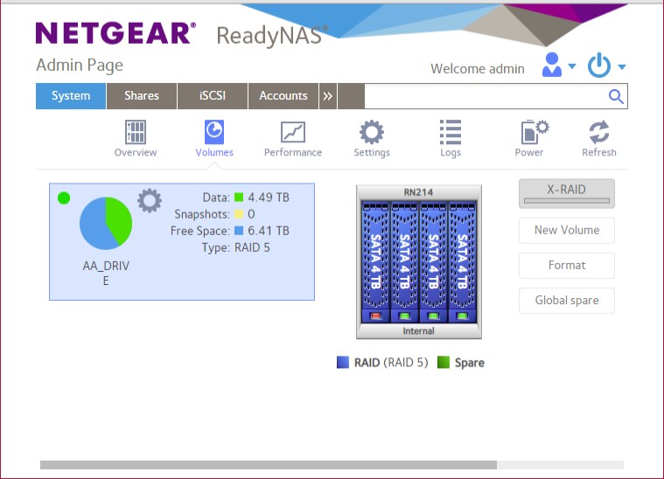Image resolution: width=664 pixels, height=479 pixels.
Task: Click the green volume status indicator
Action: tap(64, 198)
